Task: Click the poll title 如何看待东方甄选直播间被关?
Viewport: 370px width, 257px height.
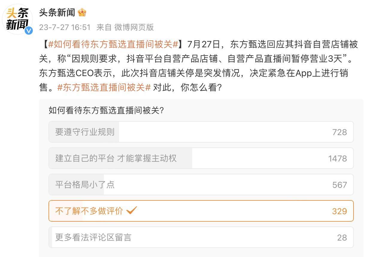Action: tap(106, 111)
